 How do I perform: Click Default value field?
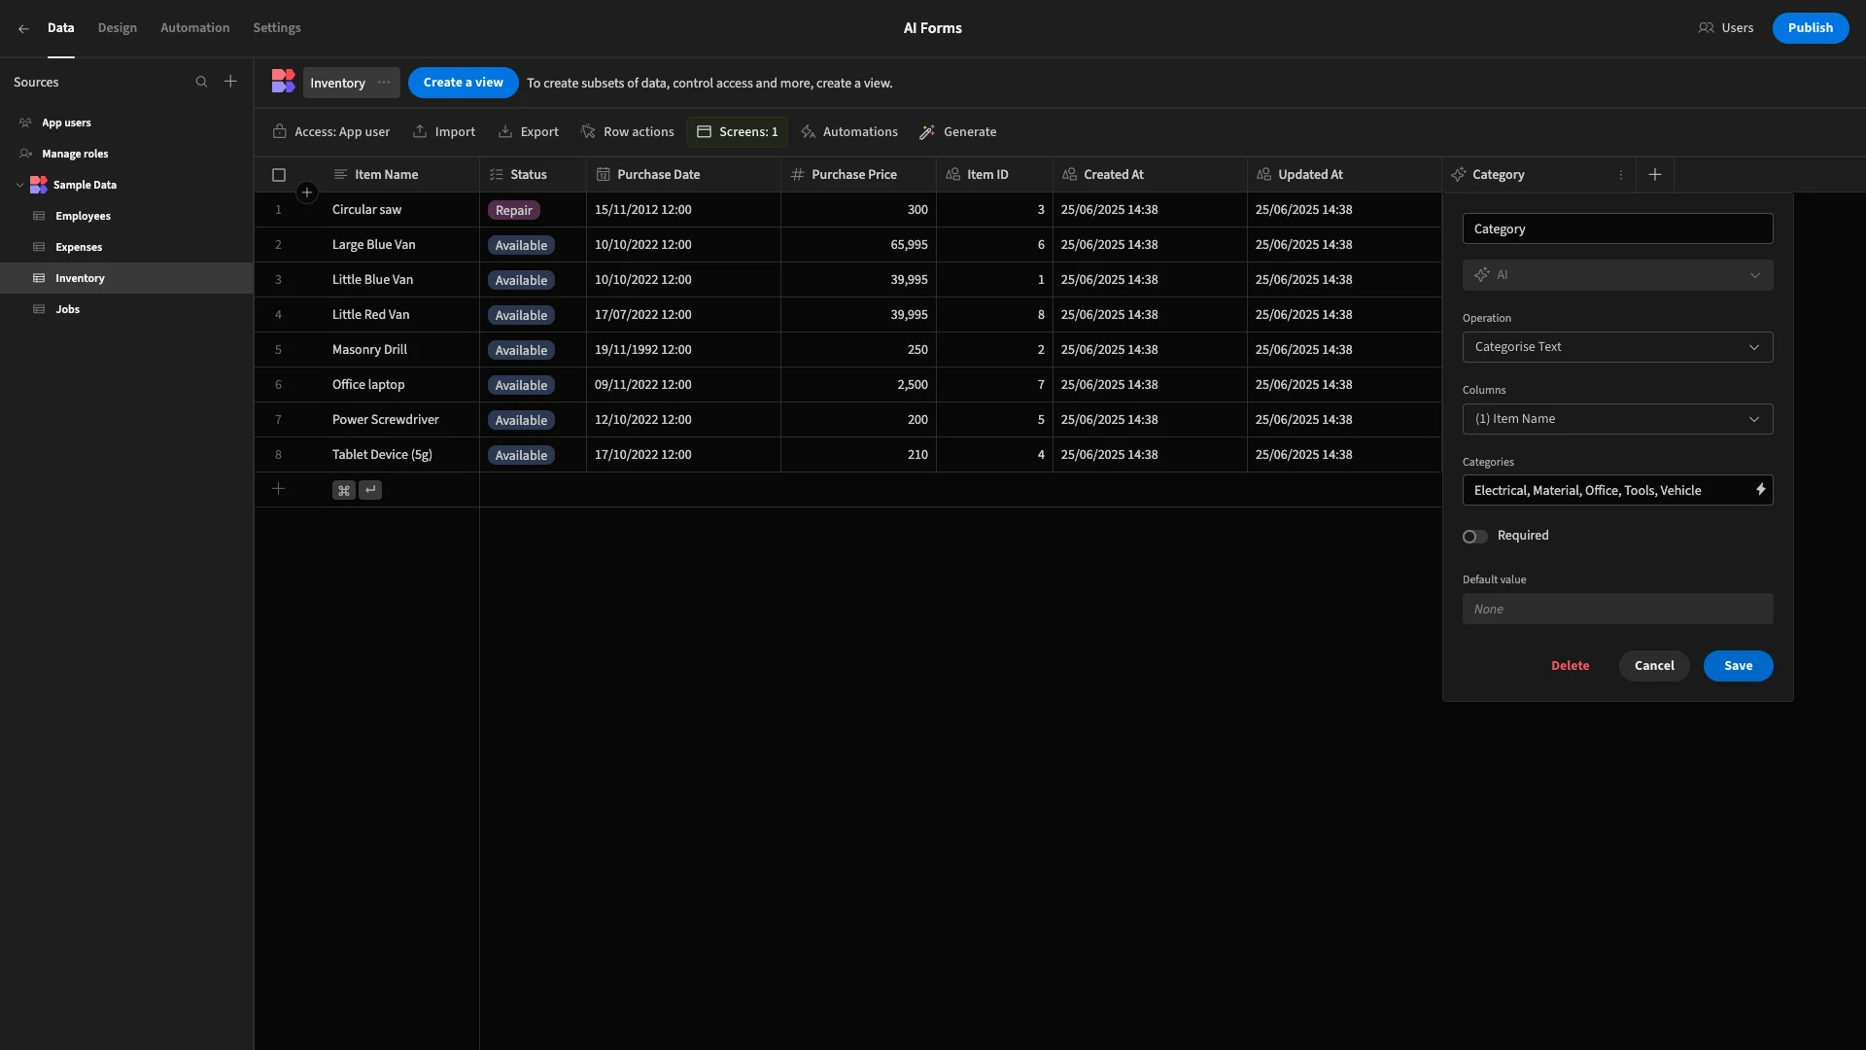point(1617,610)
